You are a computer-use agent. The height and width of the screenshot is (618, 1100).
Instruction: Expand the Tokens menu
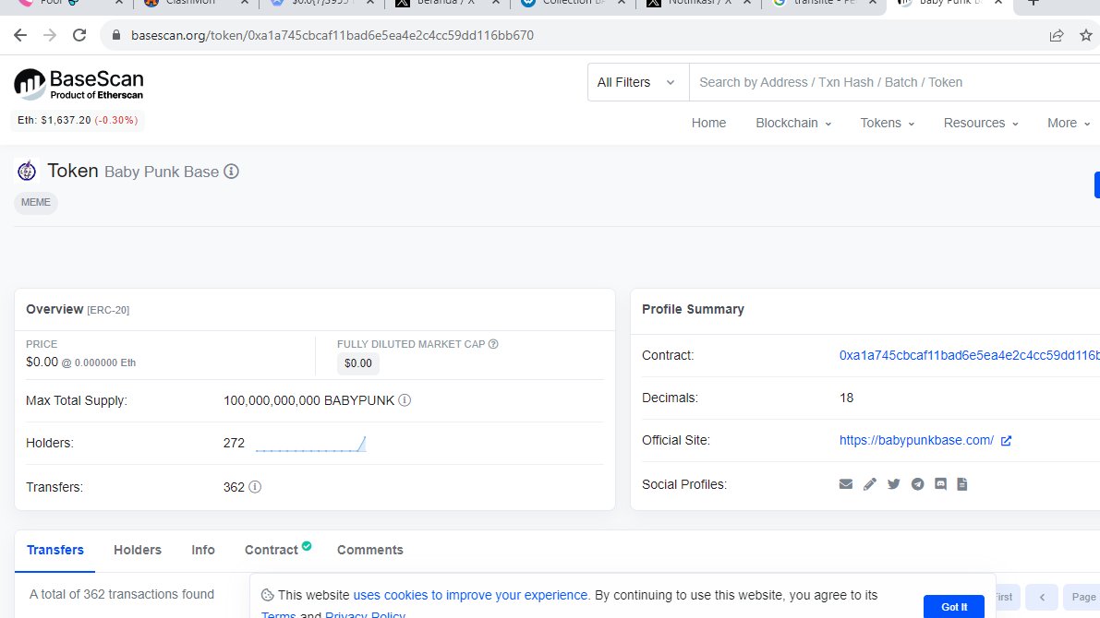tap(888, 123)
